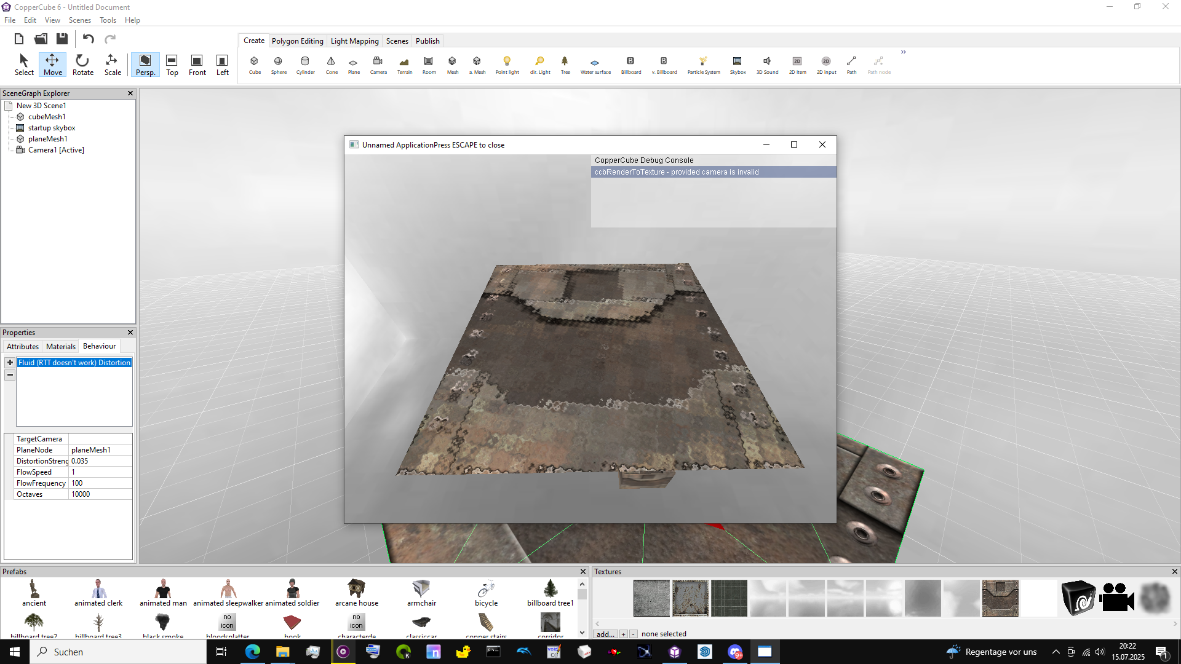Open the File menu
Image resolution: width=1181 pixels, height=664 pixels.
click(x=10, y=20)
